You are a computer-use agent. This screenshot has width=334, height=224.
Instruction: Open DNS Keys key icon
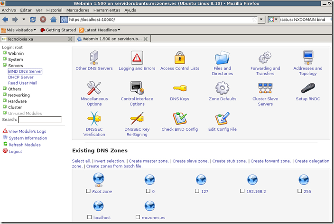click(179, 88)
